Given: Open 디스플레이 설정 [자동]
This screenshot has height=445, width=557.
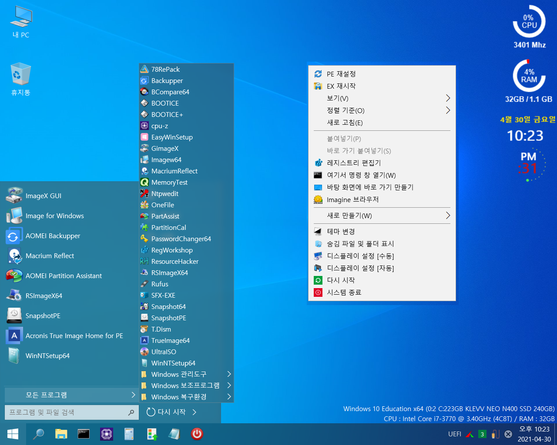Looking at the screenshot, I should coord(382,268).
